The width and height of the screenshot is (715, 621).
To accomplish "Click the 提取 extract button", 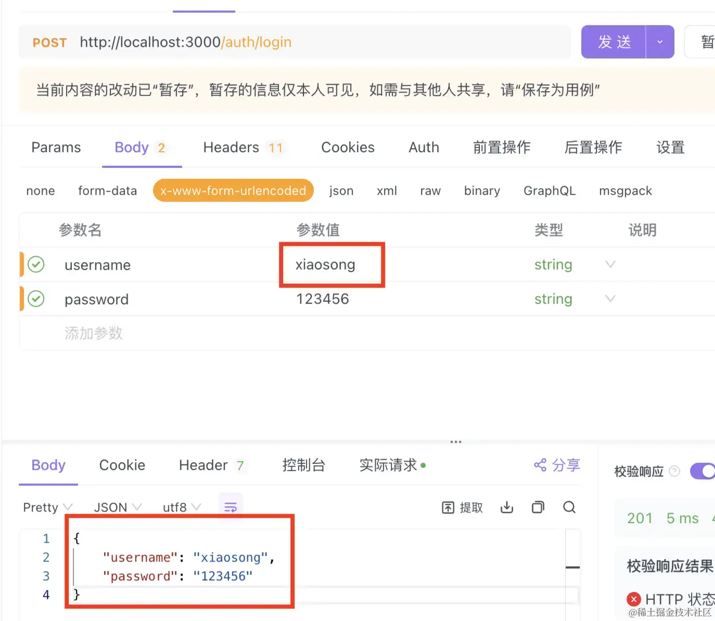I will point(462,507).
